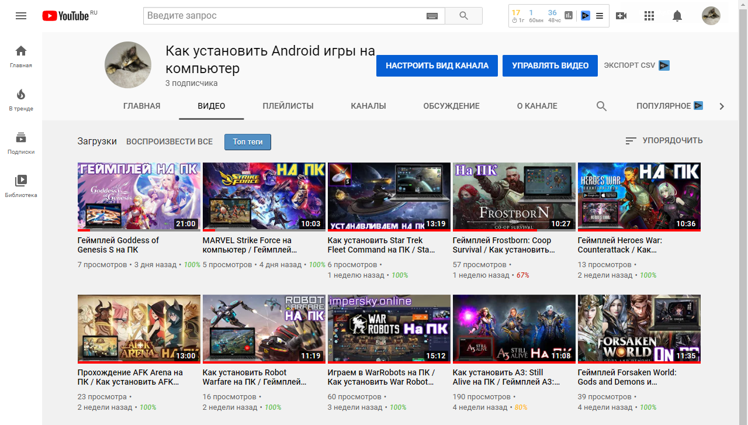Viewport: 748px width, 425px height.
Task: Select the ВИДЕО tab
Action: [x=212, y=106]
